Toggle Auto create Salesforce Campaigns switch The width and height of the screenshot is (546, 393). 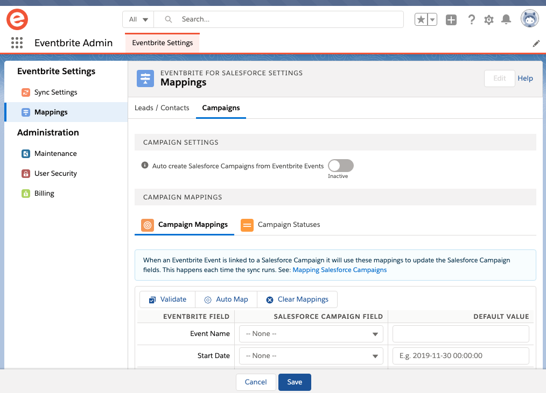tap(340, 166)
